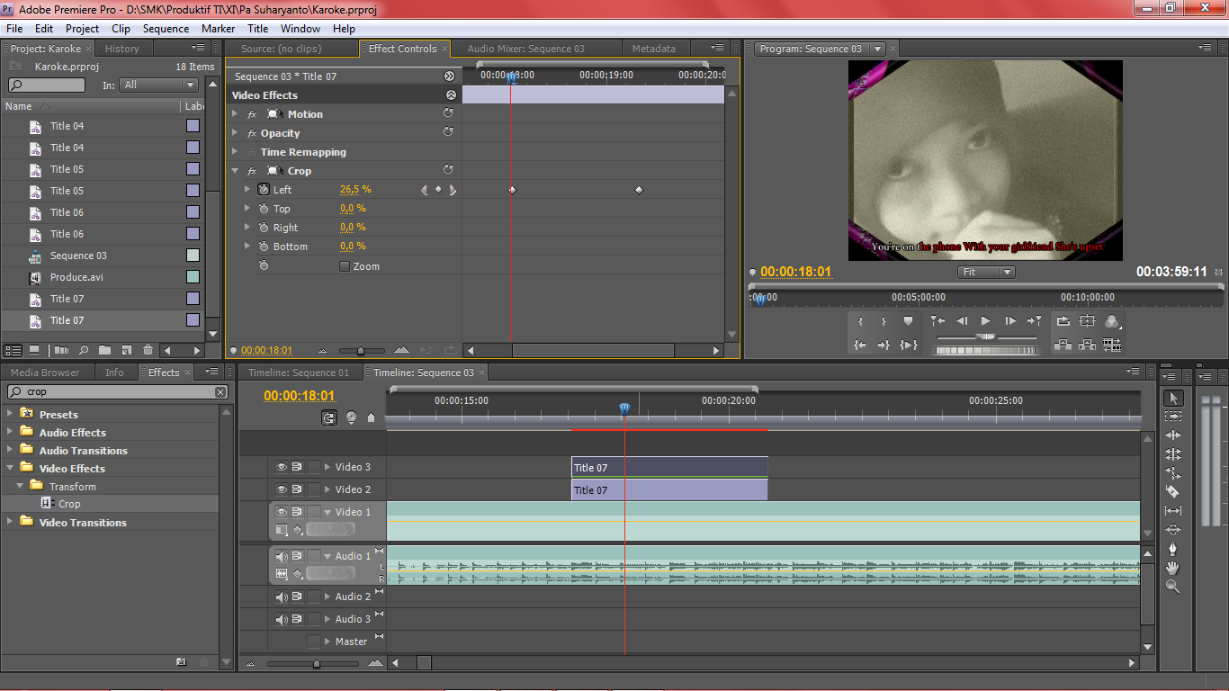This screenshot has height=691, width=1229.
Task: Click the Program monitor shuttle slider
Action: [x=987, y=337]
